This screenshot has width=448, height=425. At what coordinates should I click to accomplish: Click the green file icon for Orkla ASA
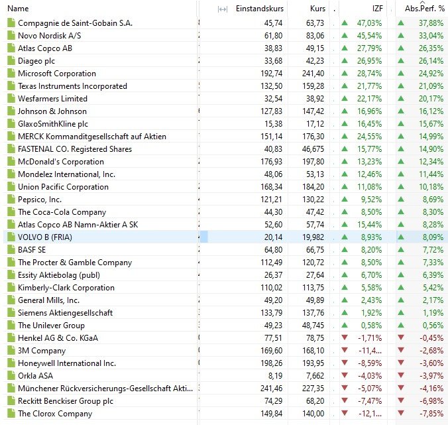[11, 375]
